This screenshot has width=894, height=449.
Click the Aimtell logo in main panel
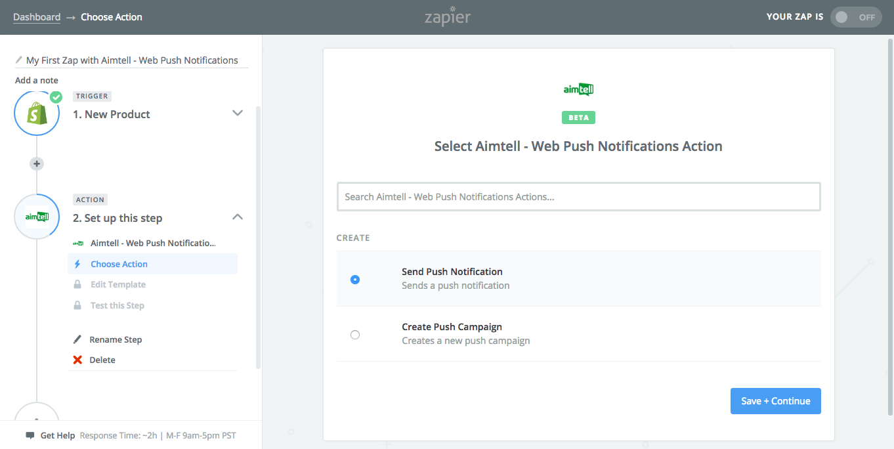[x=578, y=89]
